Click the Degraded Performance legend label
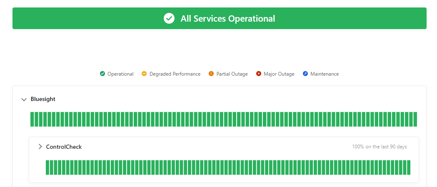 (175, 74)
